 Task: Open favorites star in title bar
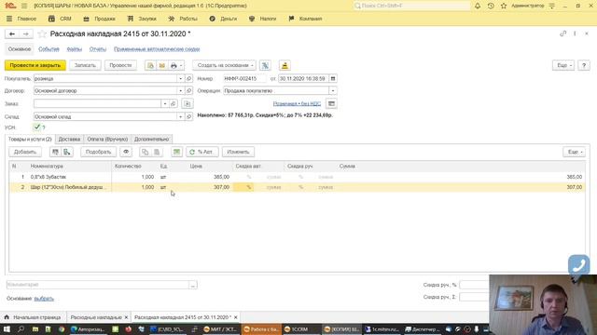pos(504,6)
